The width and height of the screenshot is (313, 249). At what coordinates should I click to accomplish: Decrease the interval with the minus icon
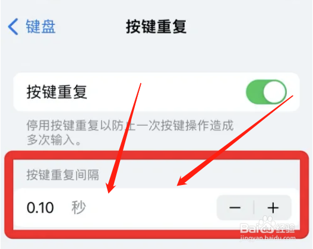coord(235,207)
